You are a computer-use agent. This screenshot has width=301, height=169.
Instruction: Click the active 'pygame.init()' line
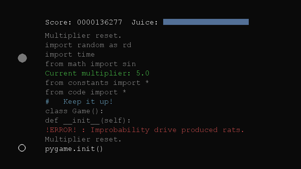[74, 149]
